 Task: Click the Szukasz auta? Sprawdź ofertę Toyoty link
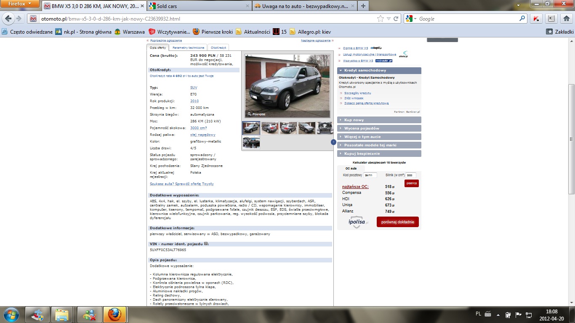pyautogui.click(x=182, y=184)
